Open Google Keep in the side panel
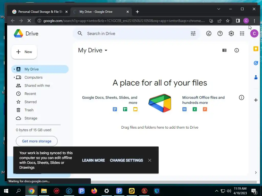This screenshot has width=262, height=196. [x=256, y=49]
